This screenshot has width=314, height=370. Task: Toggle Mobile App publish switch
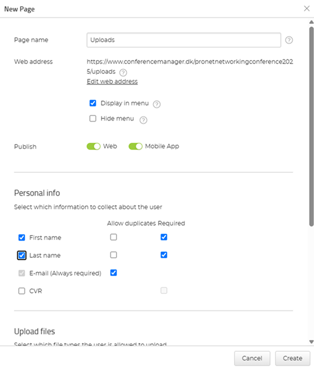[x=135, y=146]
